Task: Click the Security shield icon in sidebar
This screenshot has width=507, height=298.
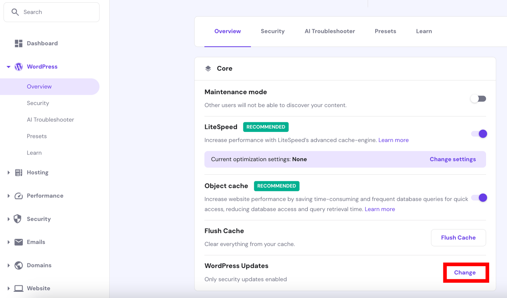Action: 18,219
